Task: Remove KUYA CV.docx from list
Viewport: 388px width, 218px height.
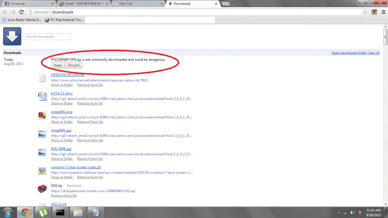Action: (90, 103)
